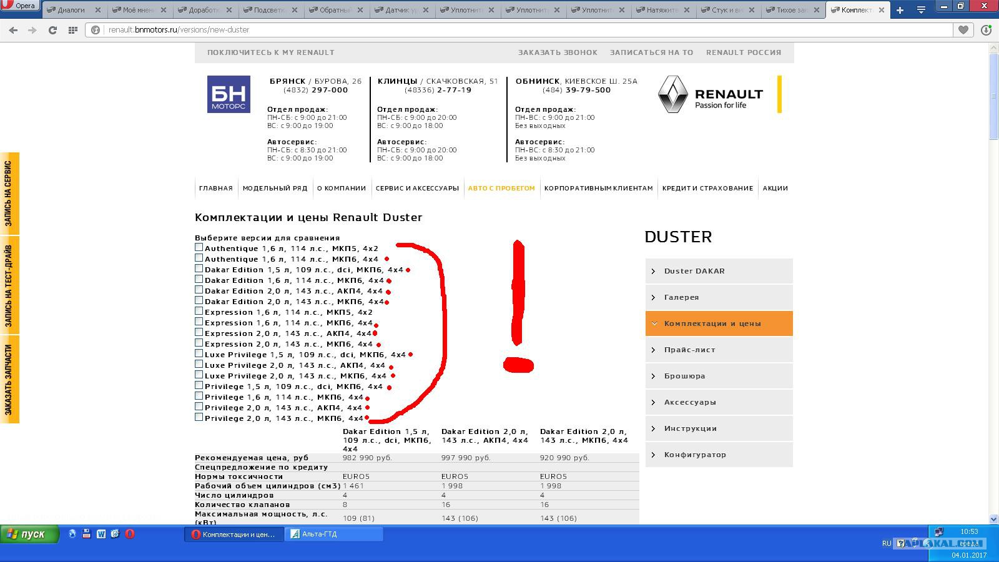The width and height of the screenshot is (999, 562).
Task: Open the ЗАПИСЬ НА СЕРВИС side tab
Action: pos(9,194)
